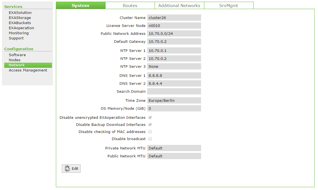
Task: Open the System tab
Action: 81,6
